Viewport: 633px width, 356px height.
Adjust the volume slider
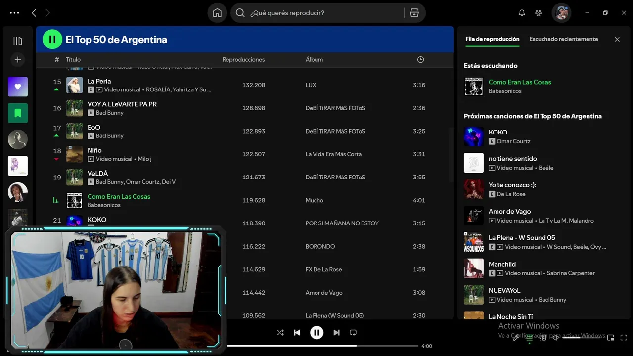[582, 338]
